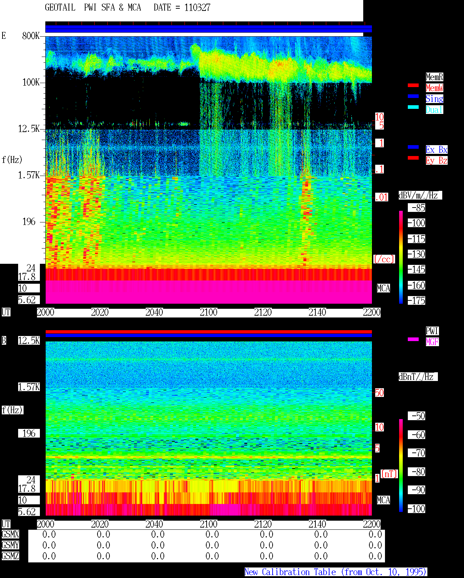Select the PWI legend label

[432, 331]
